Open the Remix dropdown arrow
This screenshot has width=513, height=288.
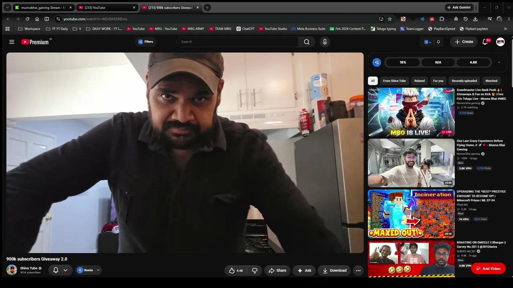click(98, 270)
